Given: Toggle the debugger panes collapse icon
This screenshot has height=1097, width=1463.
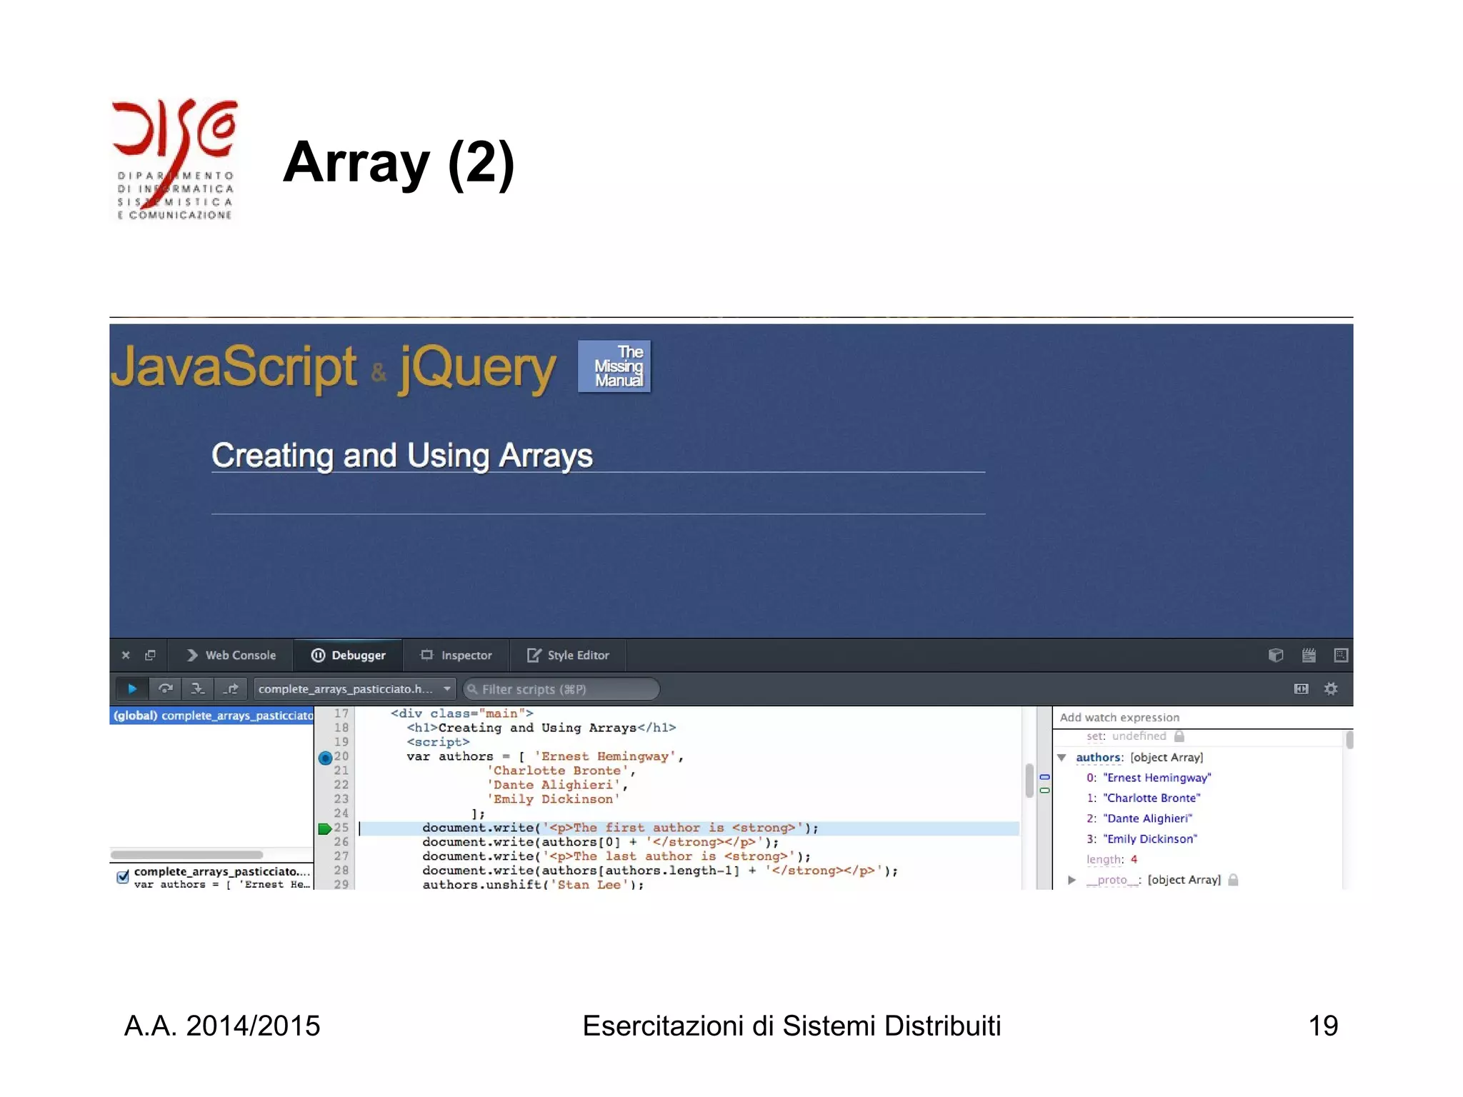Looking at the screenshot, I should tap(1301, 688).
